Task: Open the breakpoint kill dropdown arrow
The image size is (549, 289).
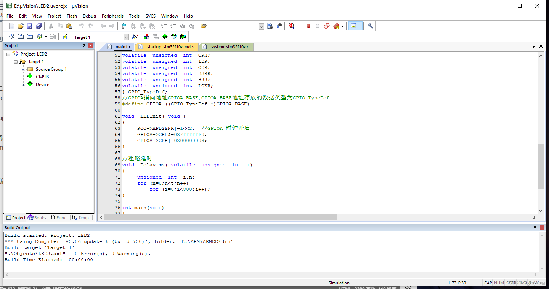Action: (x=342, y=26)
